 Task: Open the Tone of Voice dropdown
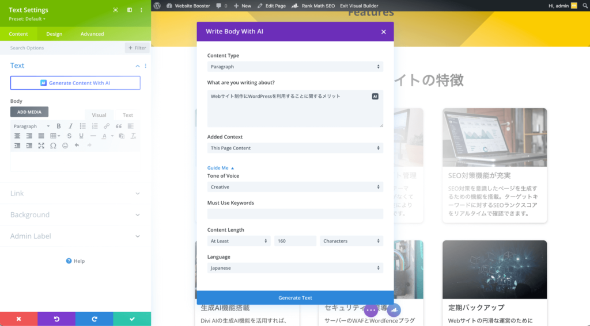295,187
